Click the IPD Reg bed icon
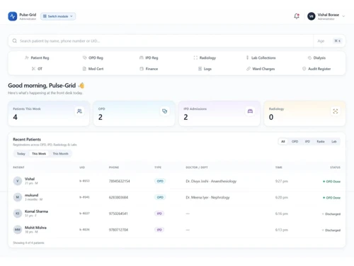Image resolution: width=354 pixels, height=266 pixels. tap(142, 57)
